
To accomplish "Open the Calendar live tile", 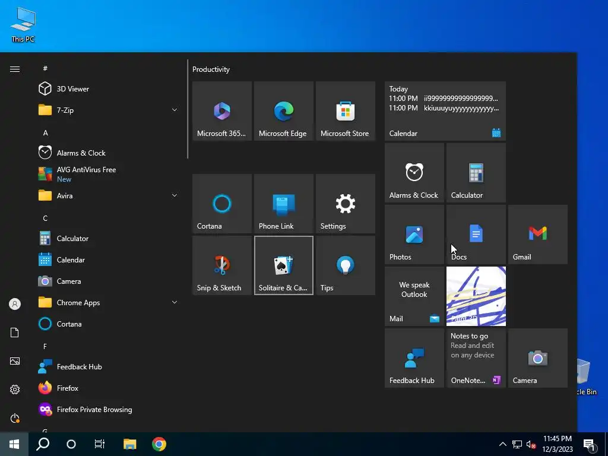I will click(445, 111).
